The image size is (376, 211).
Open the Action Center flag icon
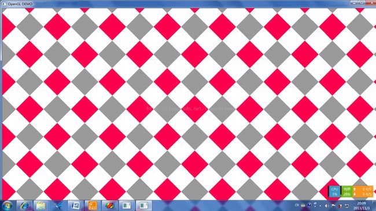tap(333, 206)
